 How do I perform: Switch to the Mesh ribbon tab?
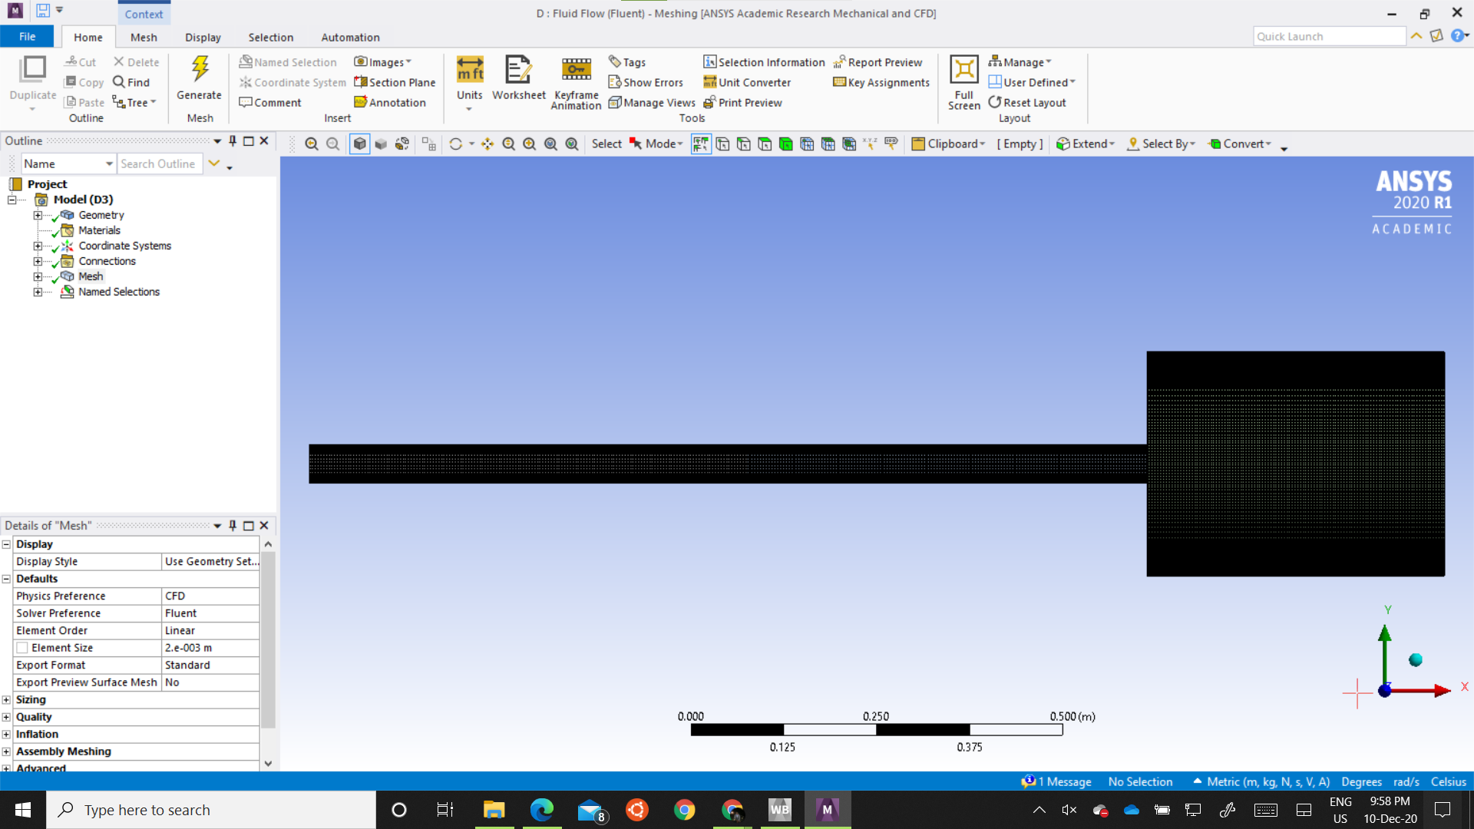coord(144,37)
